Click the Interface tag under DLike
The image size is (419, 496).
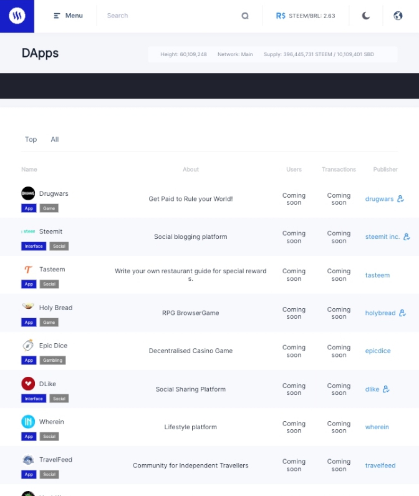34,399
